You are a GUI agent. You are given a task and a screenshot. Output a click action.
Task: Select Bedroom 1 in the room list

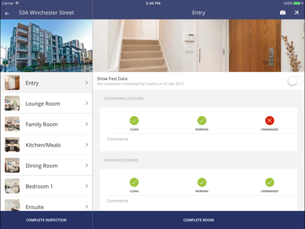click(x=46, y=186)
